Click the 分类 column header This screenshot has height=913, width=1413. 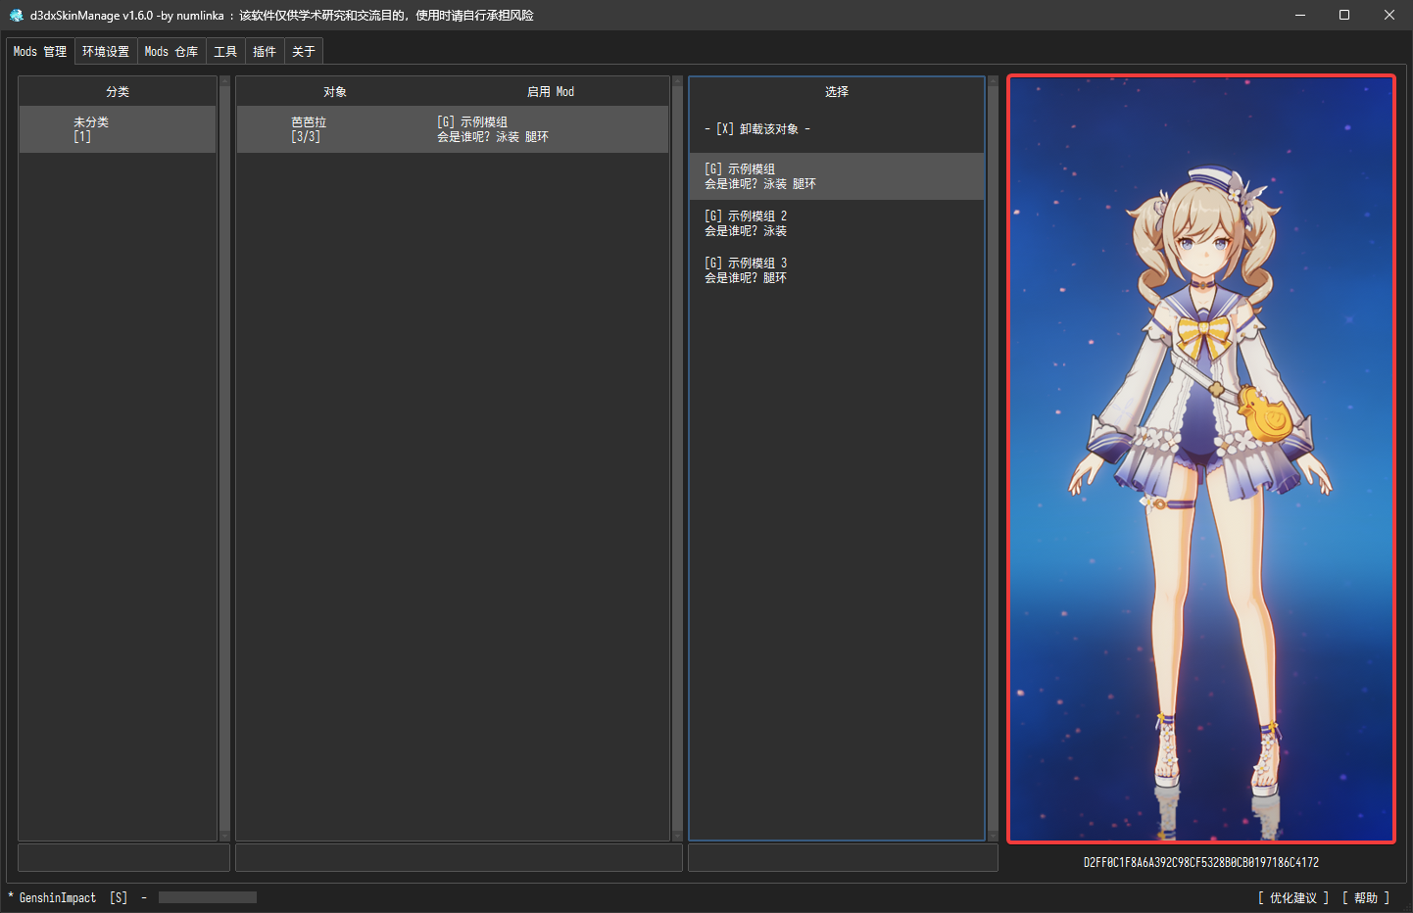(x=118, y=91)
